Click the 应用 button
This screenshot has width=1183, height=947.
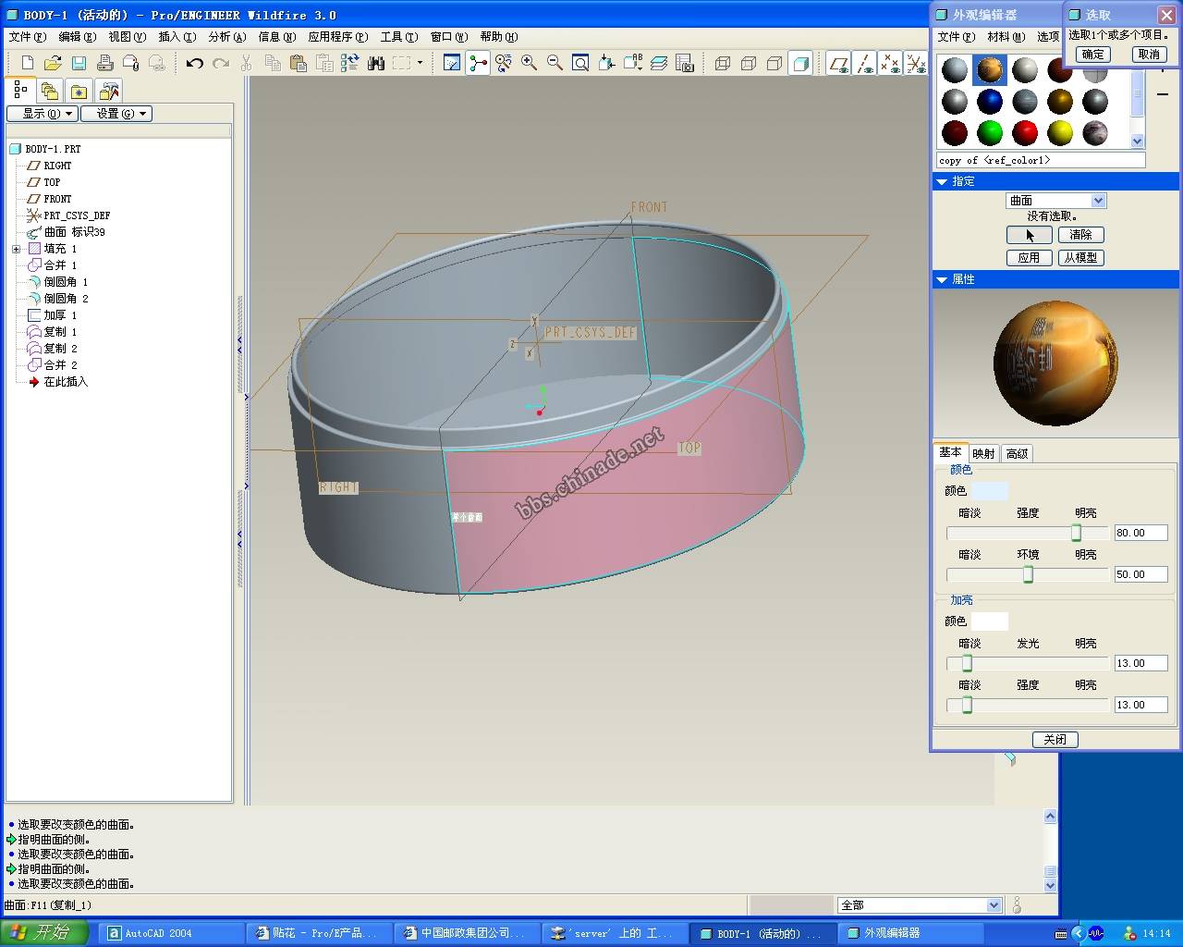point(1029,258)
